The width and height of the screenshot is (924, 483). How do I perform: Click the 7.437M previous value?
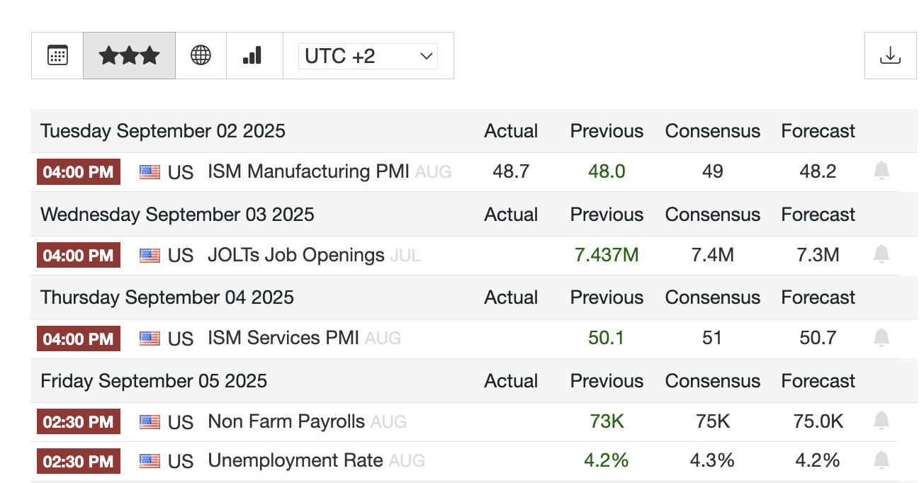[607, 255]
